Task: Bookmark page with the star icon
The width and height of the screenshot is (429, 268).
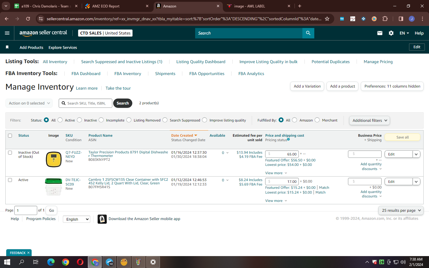Action: 327,19
